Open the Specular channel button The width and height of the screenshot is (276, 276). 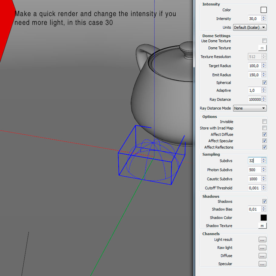pos(262,264)
